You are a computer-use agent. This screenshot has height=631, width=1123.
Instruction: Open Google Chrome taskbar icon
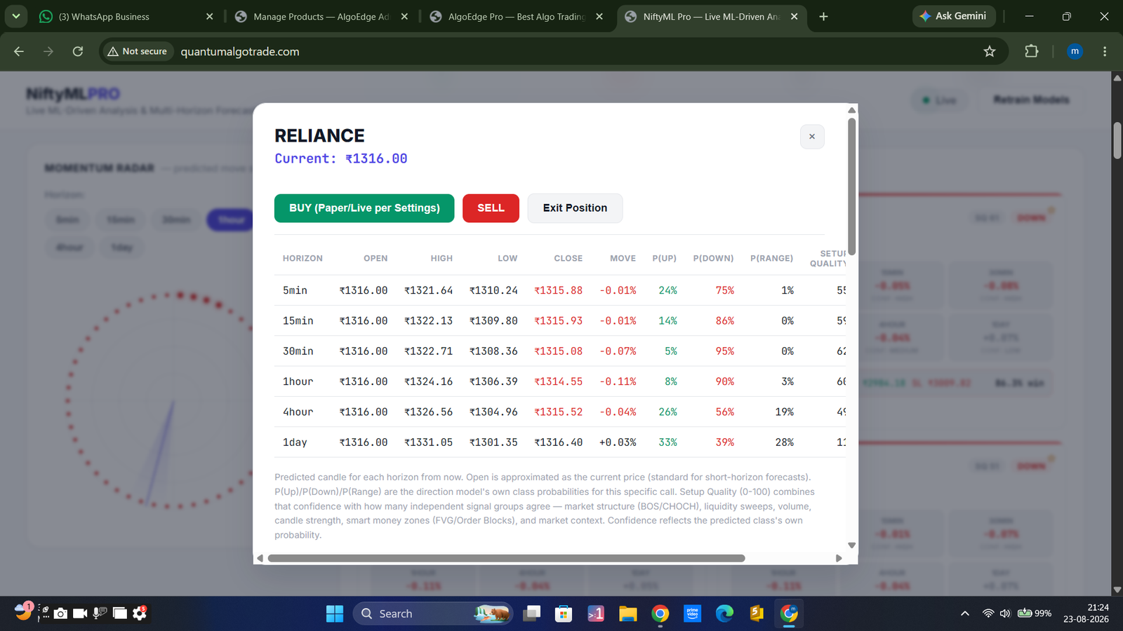point(660,613)
